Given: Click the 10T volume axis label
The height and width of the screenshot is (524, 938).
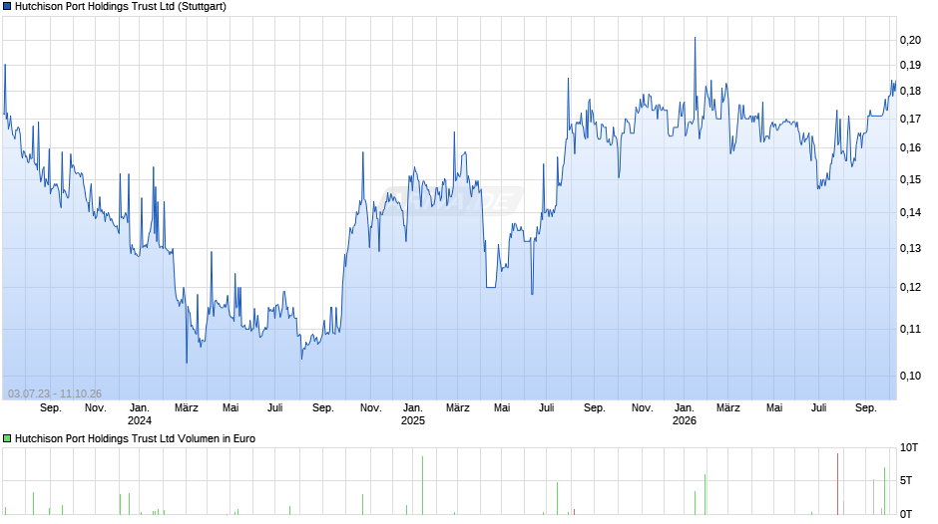Looking at the screenshot, I should pos(909,447).
